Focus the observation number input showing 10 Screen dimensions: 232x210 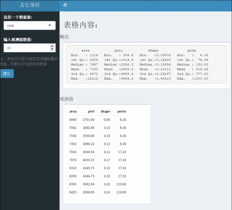[x=30, y=48]
